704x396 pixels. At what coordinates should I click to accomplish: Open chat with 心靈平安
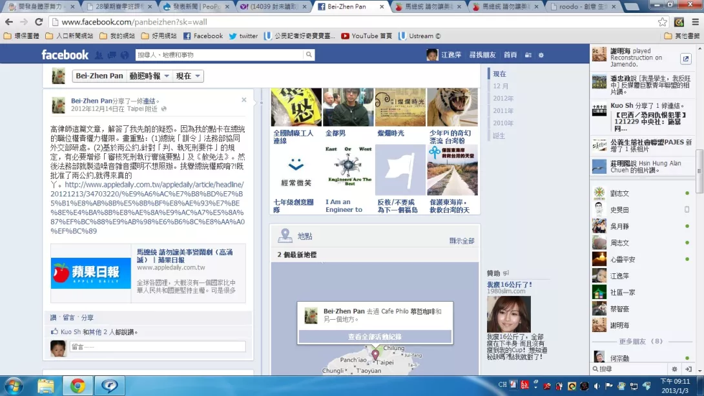point(641,260)
